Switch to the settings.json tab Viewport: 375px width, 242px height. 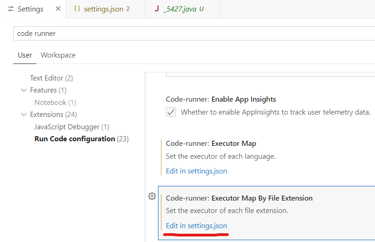(x=104, y=9)
